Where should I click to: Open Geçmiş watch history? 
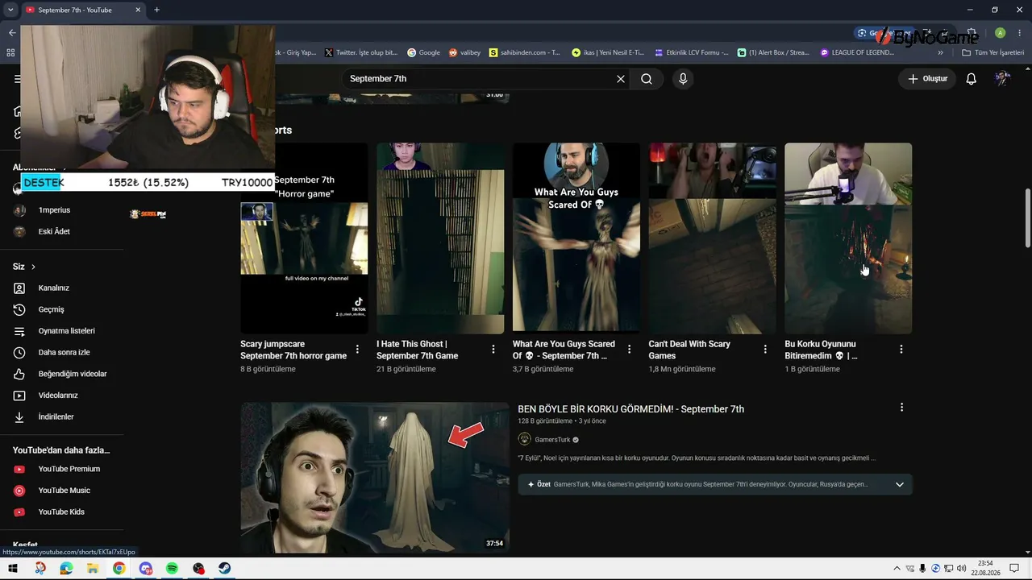pyautogui.click(x=51, y=309)
